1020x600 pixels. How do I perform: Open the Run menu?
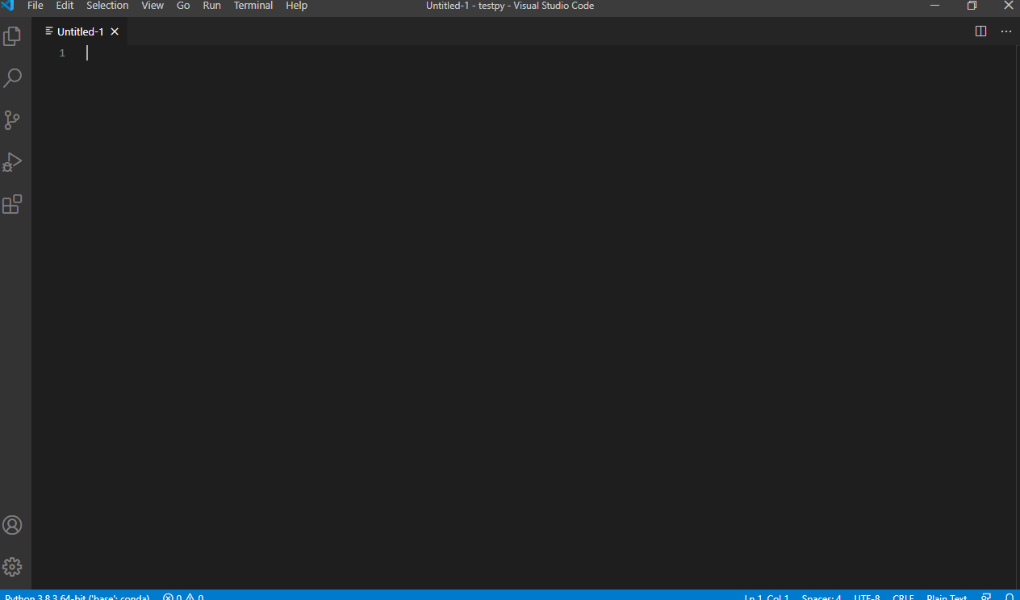coord(212,6)
